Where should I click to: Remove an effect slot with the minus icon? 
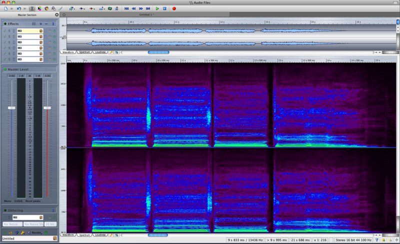46,23
